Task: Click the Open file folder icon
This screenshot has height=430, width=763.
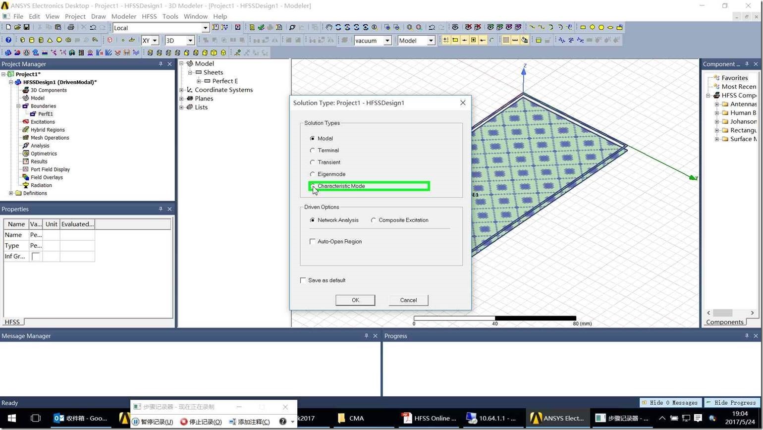Action: [x=17, y=27]
